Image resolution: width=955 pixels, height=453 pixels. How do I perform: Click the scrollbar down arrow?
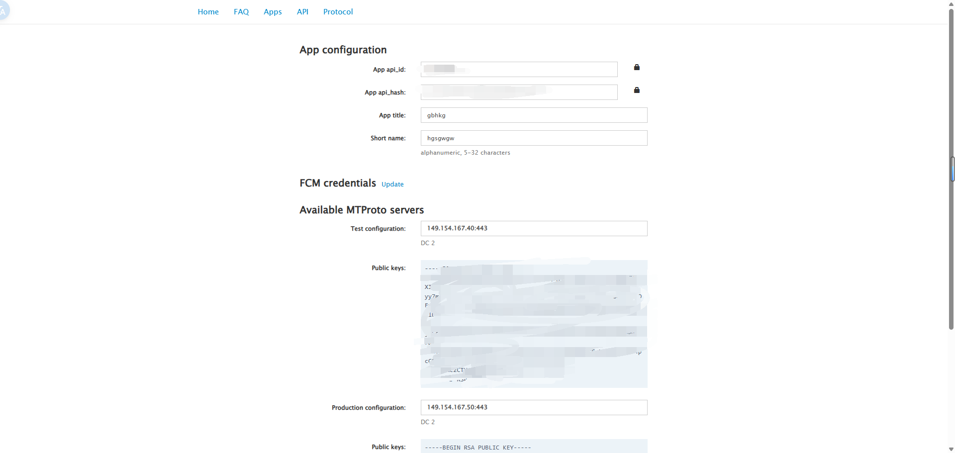[952, 449]
